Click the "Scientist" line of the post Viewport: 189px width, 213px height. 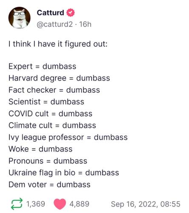46,102
